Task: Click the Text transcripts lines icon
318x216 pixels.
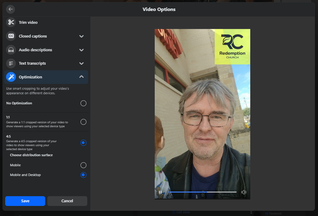Action: tap(11, 63)
